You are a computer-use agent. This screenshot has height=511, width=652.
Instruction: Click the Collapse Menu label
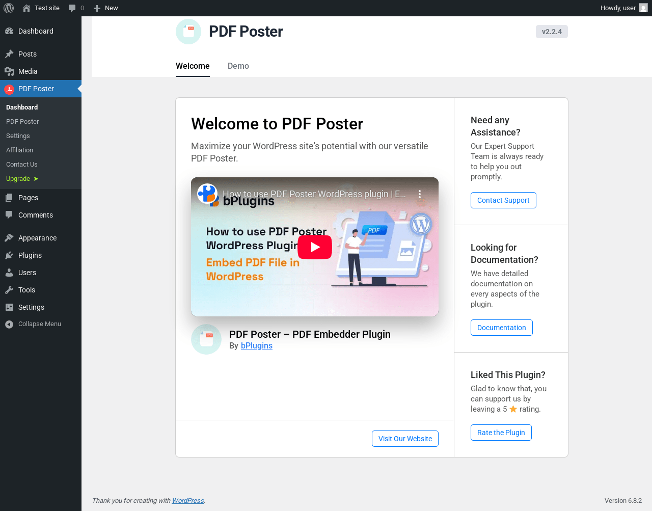40,324
